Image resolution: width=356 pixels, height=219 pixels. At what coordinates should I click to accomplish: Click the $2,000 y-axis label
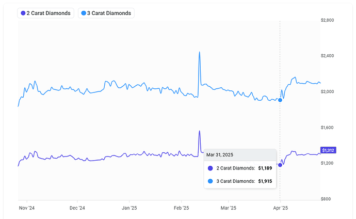(x=327, y=91)
